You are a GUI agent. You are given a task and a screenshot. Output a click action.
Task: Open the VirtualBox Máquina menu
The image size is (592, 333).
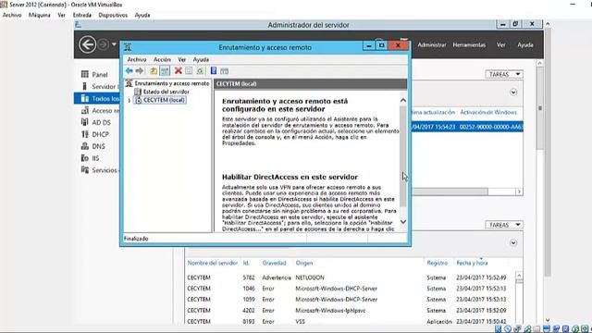[x=39, y=15]
